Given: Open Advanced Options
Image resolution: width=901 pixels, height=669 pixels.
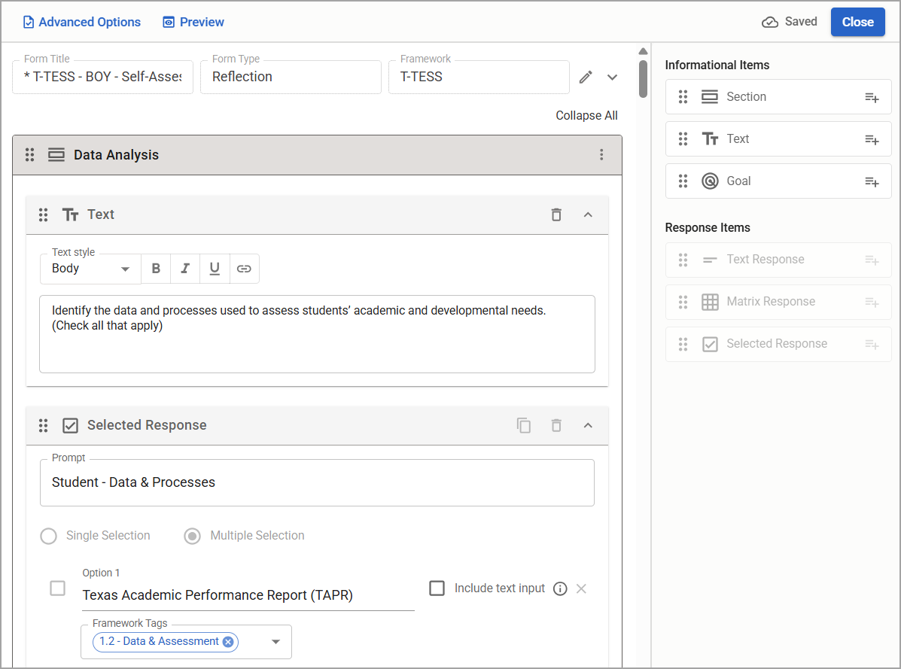Looking at the screenshot, I should pyautogui.click(x=81, y=22).
